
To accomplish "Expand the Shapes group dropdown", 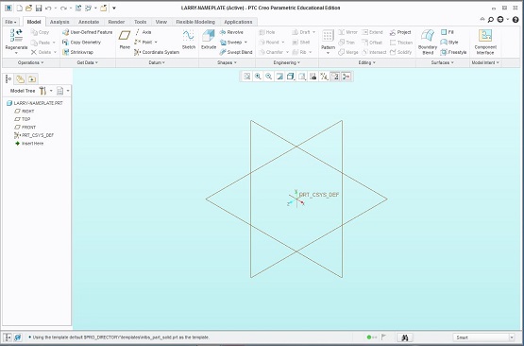I will pos(227,62).
